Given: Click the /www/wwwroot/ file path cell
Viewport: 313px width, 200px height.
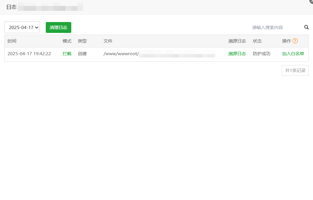Looking at the screenshot, I should coord(121,54).
